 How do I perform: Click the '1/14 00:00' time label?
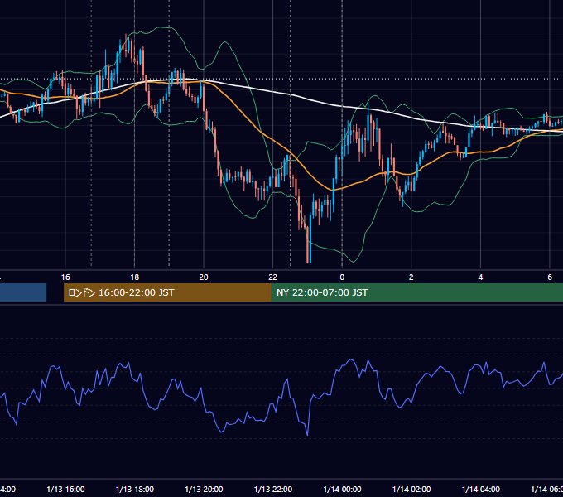[342, 489]
